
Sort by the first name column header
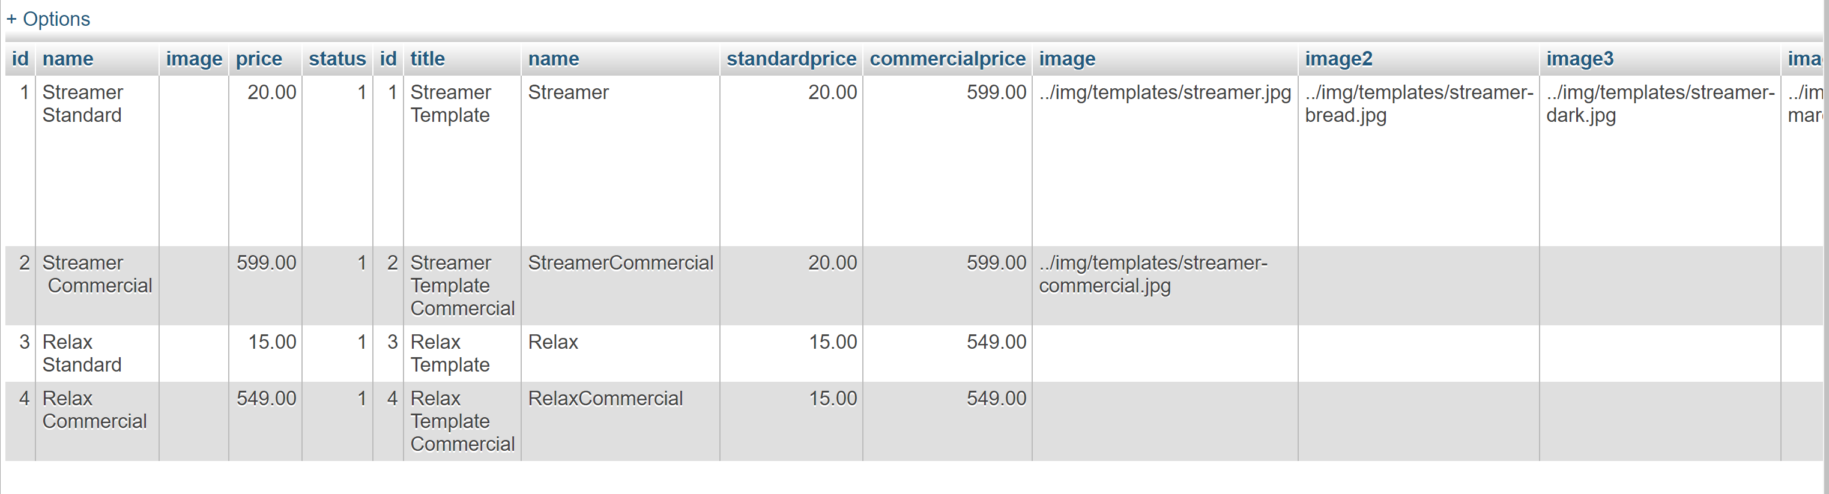coord(67,59)
